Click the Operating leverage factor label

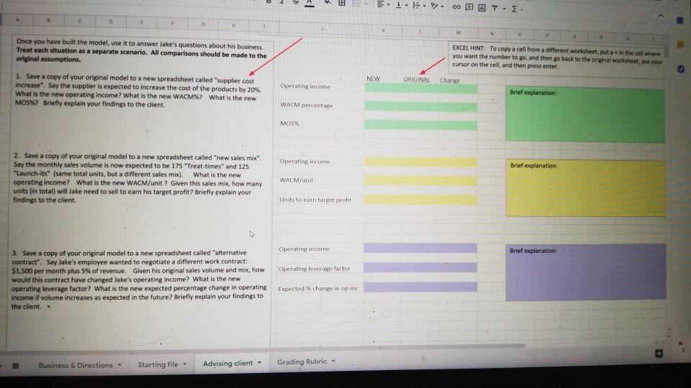click(x=315, y=268)
